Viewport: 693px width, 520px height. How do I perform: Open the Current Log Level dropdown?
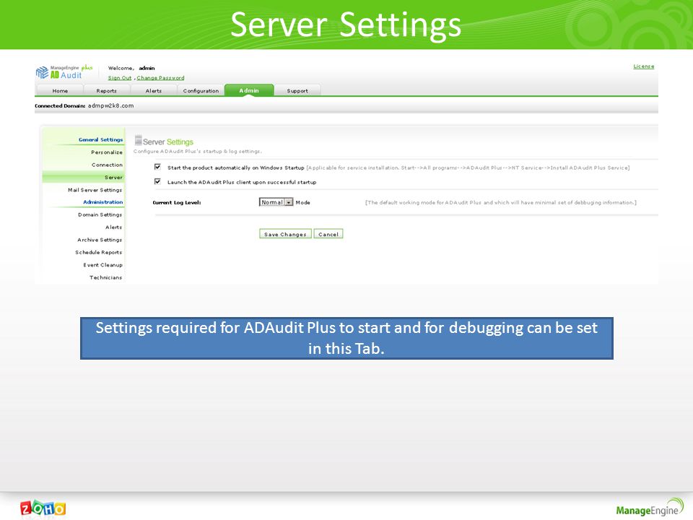(276, 202)
